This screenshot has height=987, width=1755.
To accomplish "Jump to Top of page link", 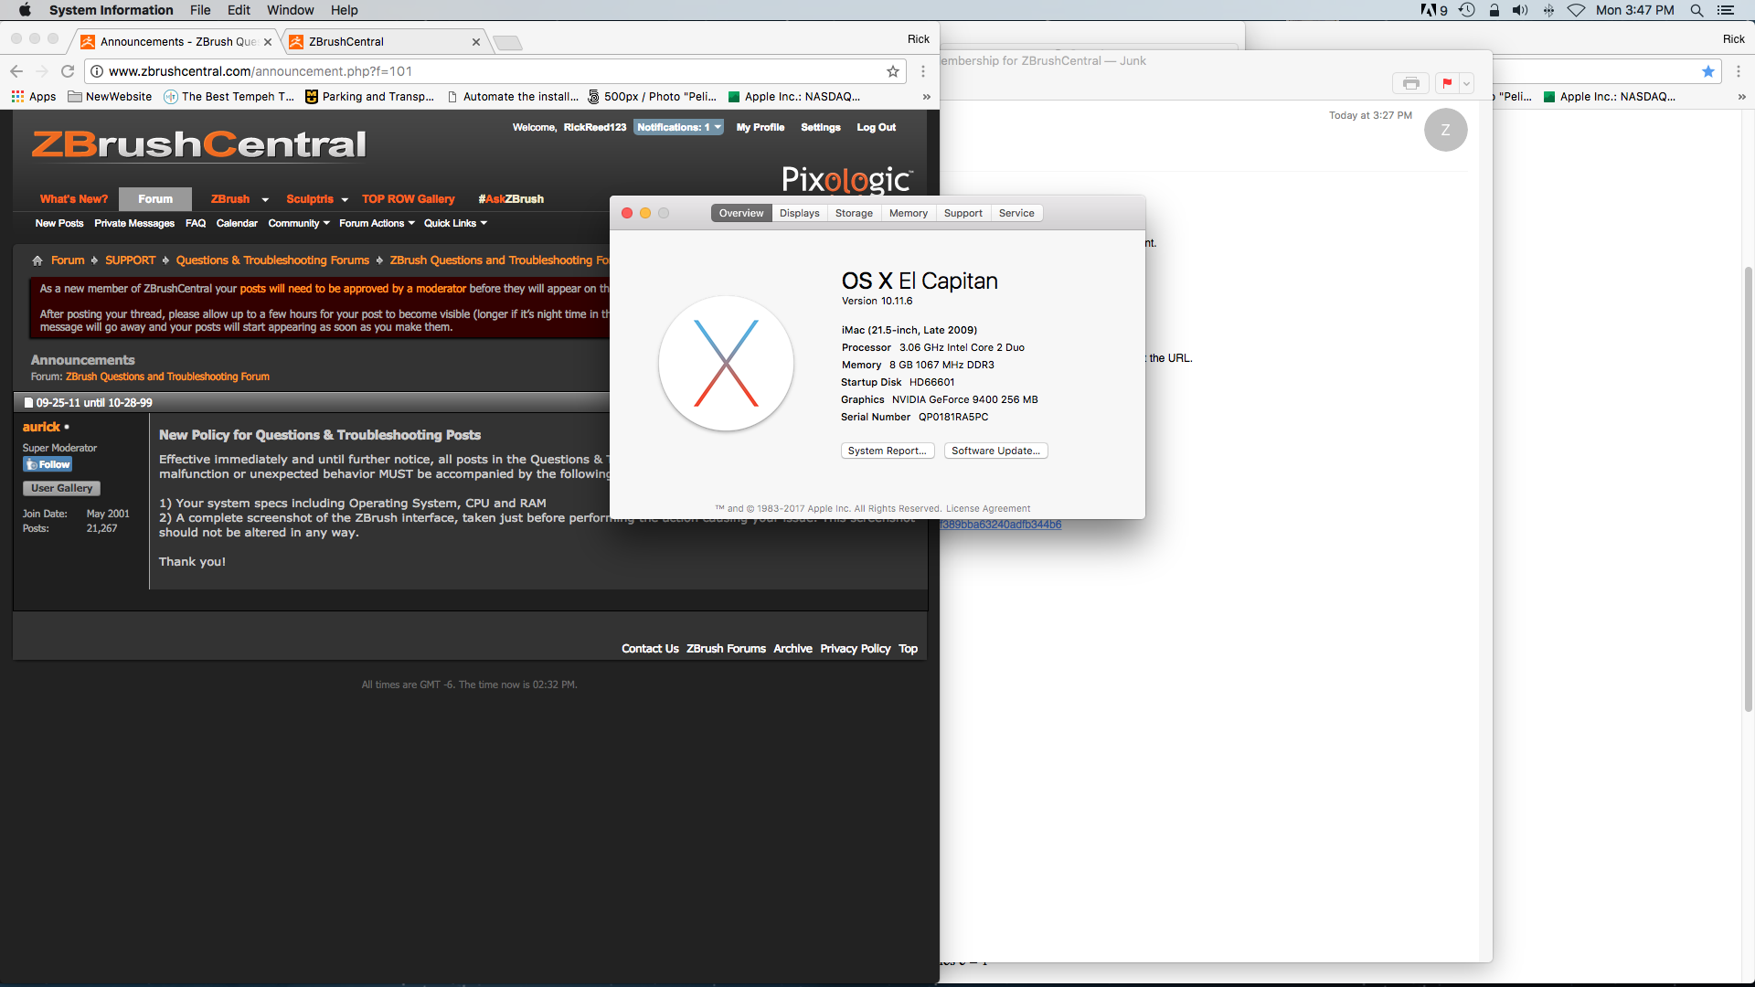I will [x=908, y=649].
